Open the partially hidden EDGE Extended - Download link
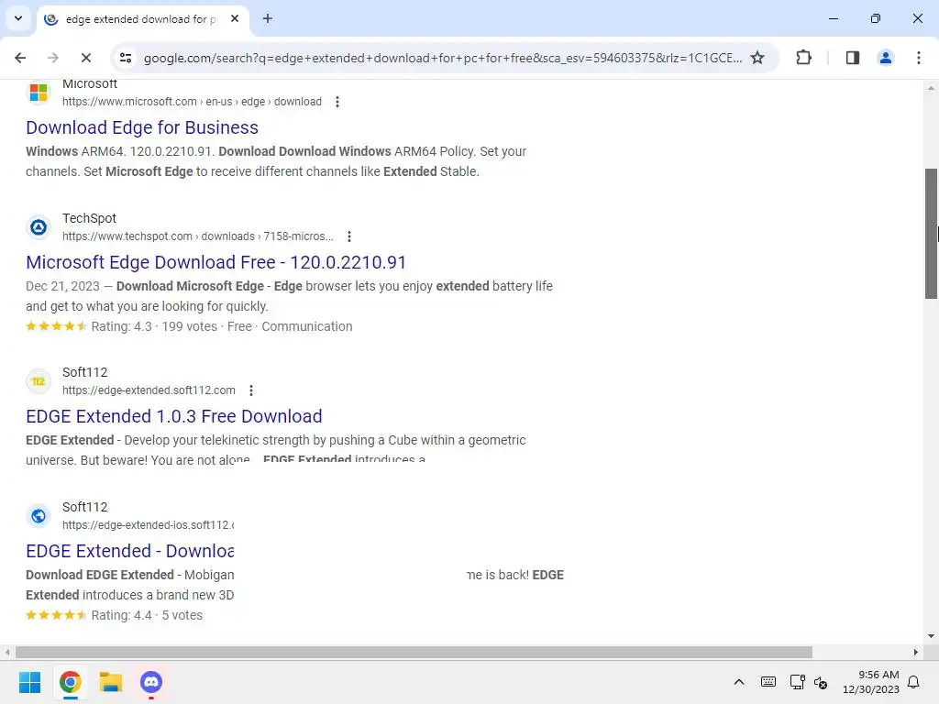 pyautogui.click(x=130, y=551)
